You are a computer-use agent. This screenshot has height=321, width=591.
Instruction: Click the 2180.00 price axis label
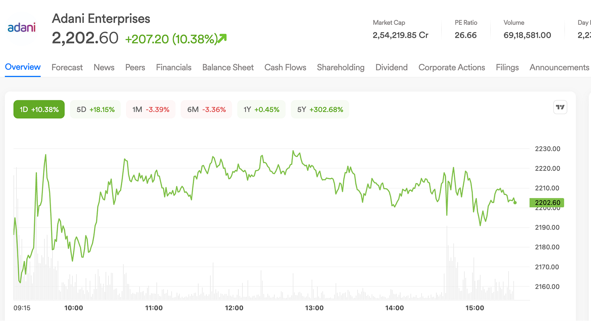548,247
